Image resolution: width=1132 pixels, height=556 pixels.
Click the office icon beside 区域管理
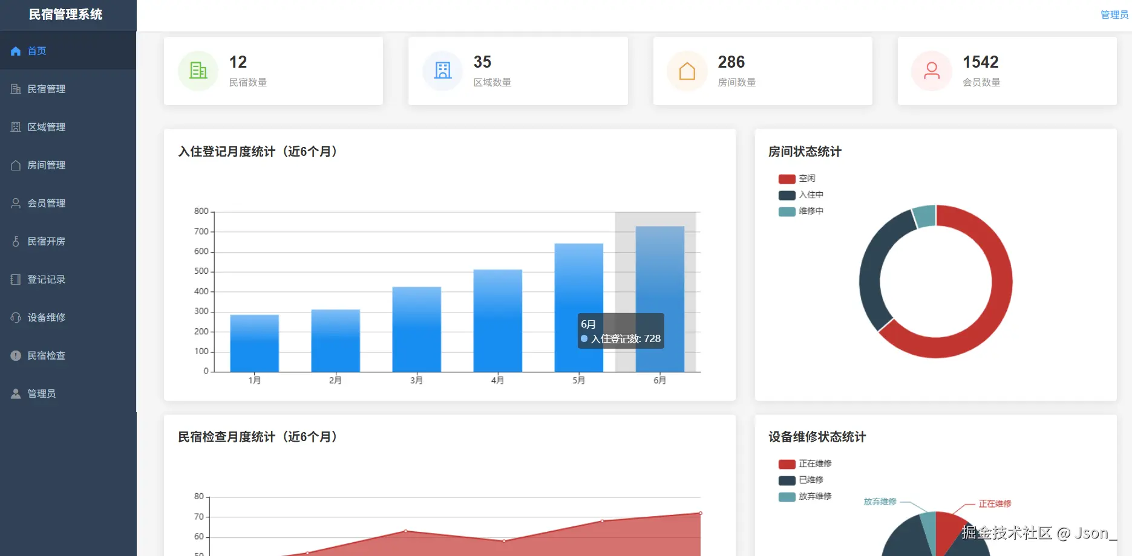[x=16, y=128]
